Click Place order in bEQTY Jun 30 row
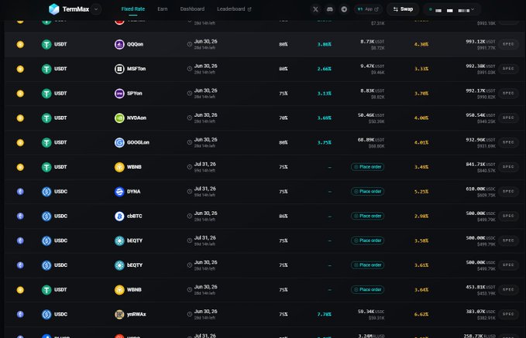Image resolution: width=526 pixels, height=338 pixels. (367, 265)
